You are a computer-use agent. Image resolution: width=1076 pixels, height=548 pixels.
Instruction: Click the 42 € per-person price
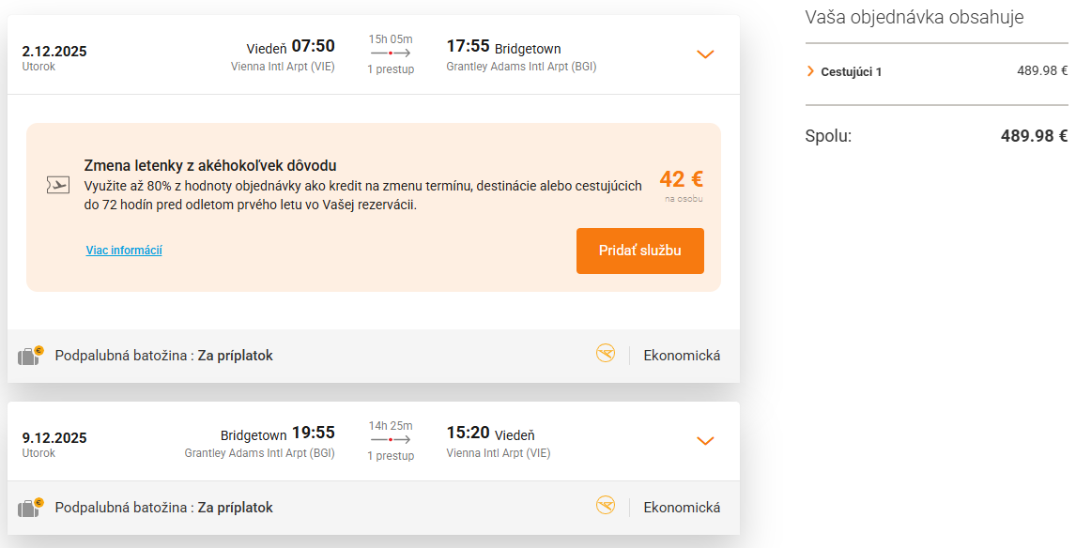[x=679, y=177]
